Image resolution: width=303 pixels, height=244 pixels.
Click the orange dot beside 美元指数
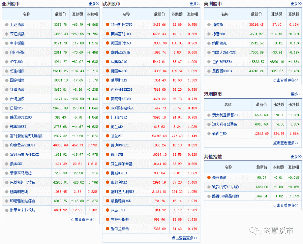click(209, 177)
